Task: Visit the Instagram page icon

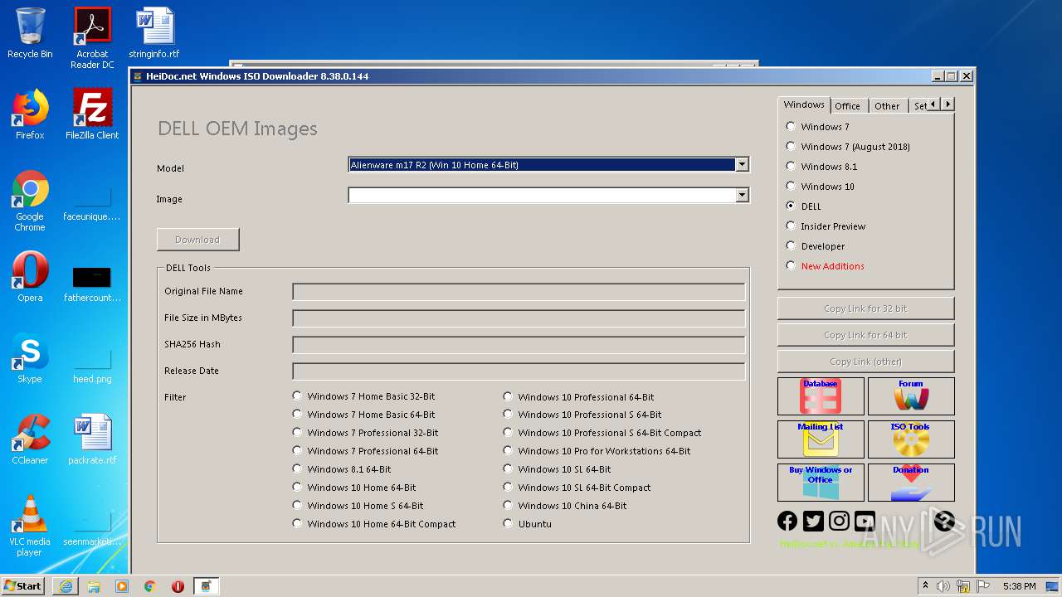Action: point(839,521)
